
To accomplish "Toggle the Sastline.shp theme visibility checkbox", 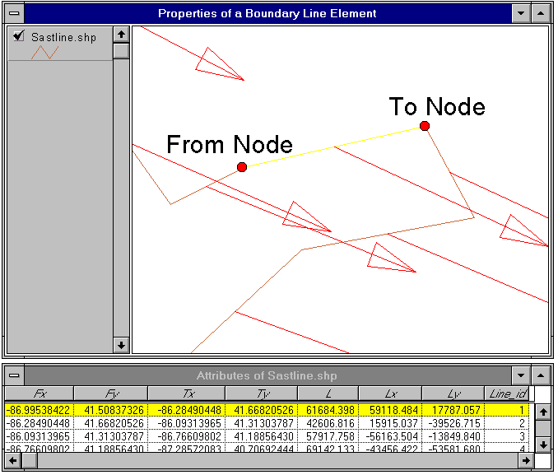I will [19, 37].
